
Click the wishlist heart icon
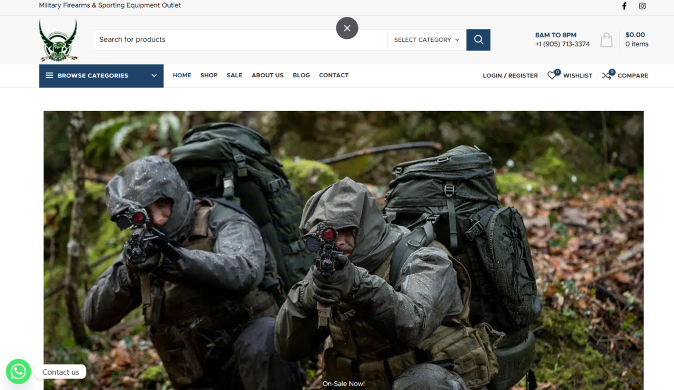pyautogui.click(x=552, y=76)
